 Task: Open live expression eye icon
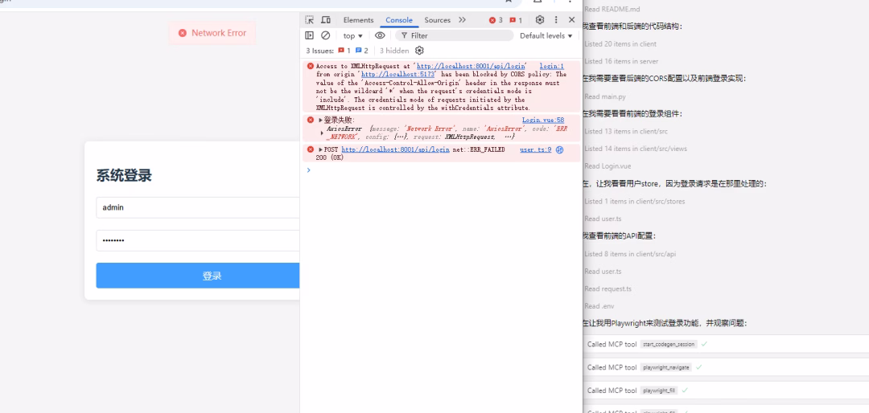[380, 35]
